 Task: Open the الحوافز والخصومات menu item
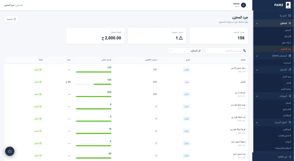(x=273, y=148)
